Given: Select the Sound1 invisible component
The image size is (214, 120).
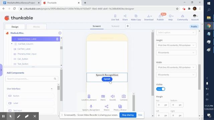Looking at the screenshot, I should click(113, 98).
